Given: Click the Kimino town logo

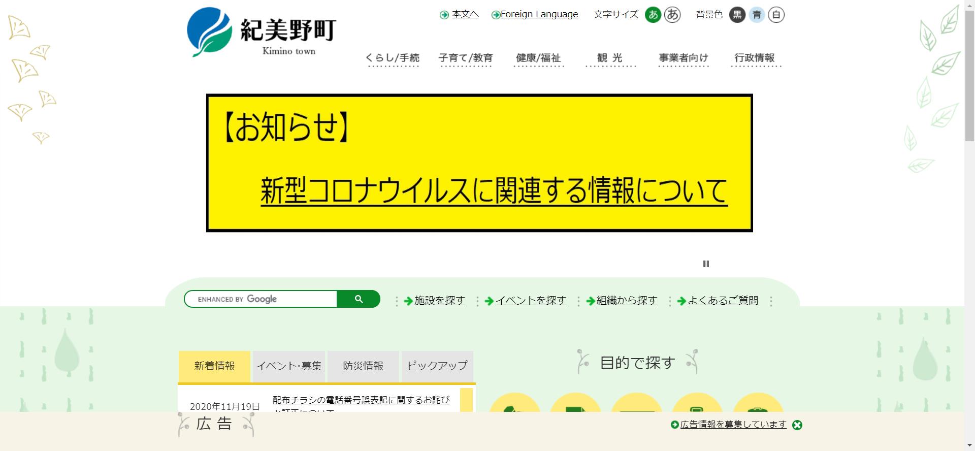Looking at the screenshot, I should [262, 31].
